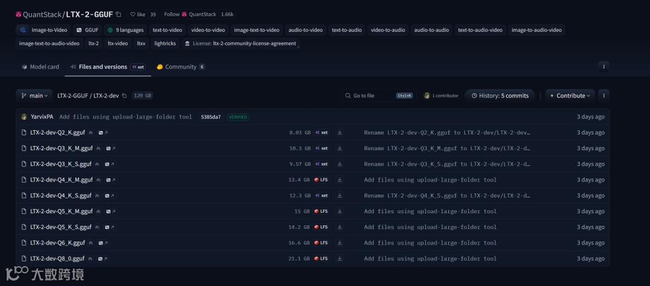Image resolution: width=650 pixels, height=286 pixels.
Task: Download LTX-2-dev-Q5_K_S.gguf via download icon
Action: 339,227
